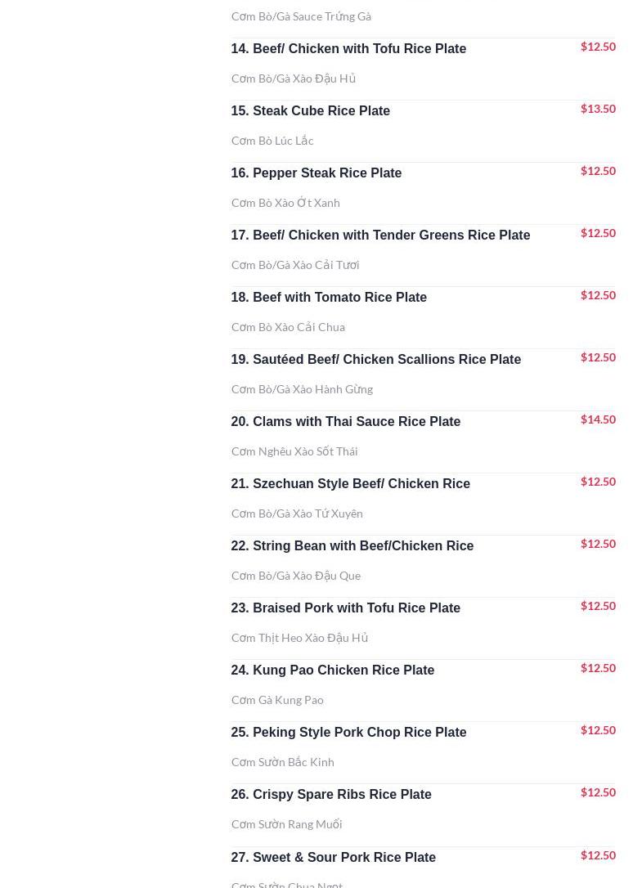Click the Beef/ Chicken with Tofu Rice Plate title
Viewport: 642px width, 888px height.
coord(348,49)
